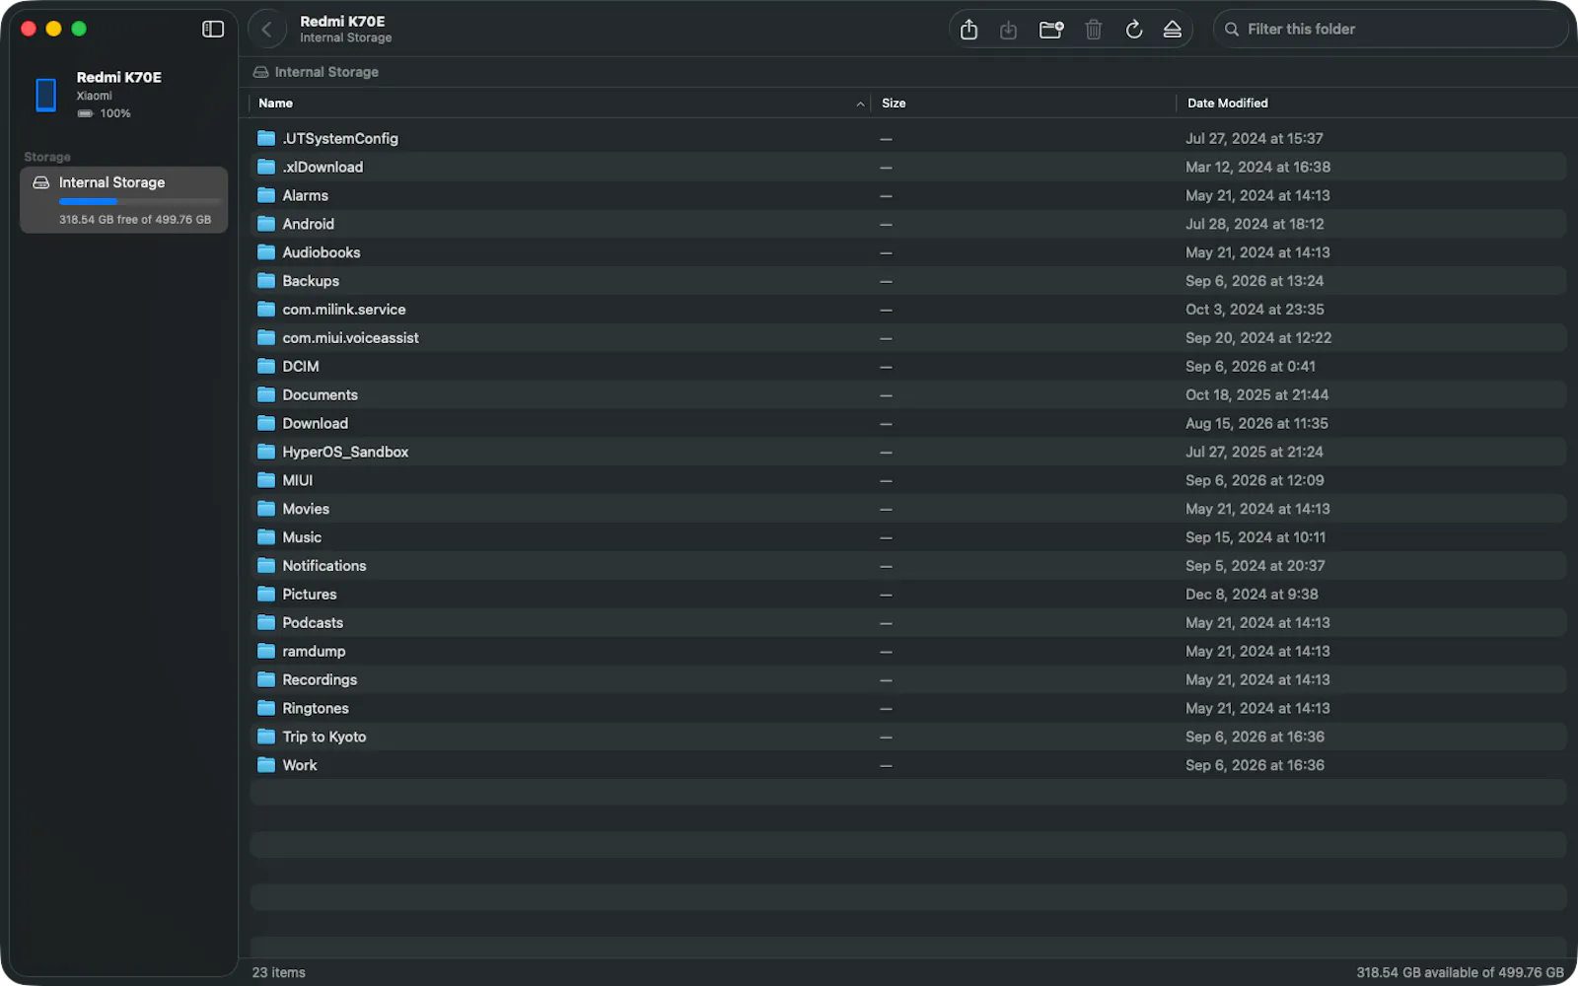Select the .xlDownload folder name
Image resolution: width=1578 pixels, height=986 pixels.
point(323,167)
